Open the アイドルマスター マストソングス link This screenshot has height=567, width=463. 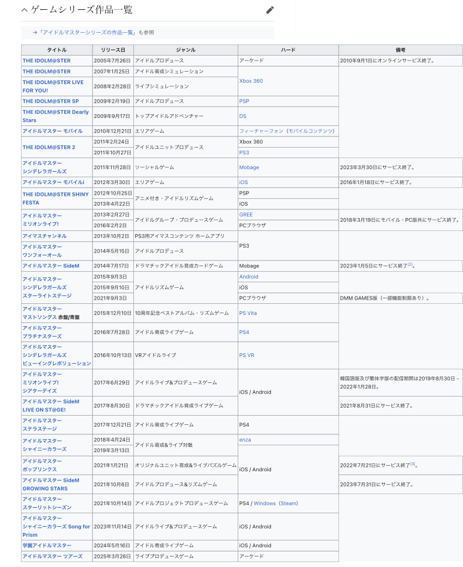(43, 313)
